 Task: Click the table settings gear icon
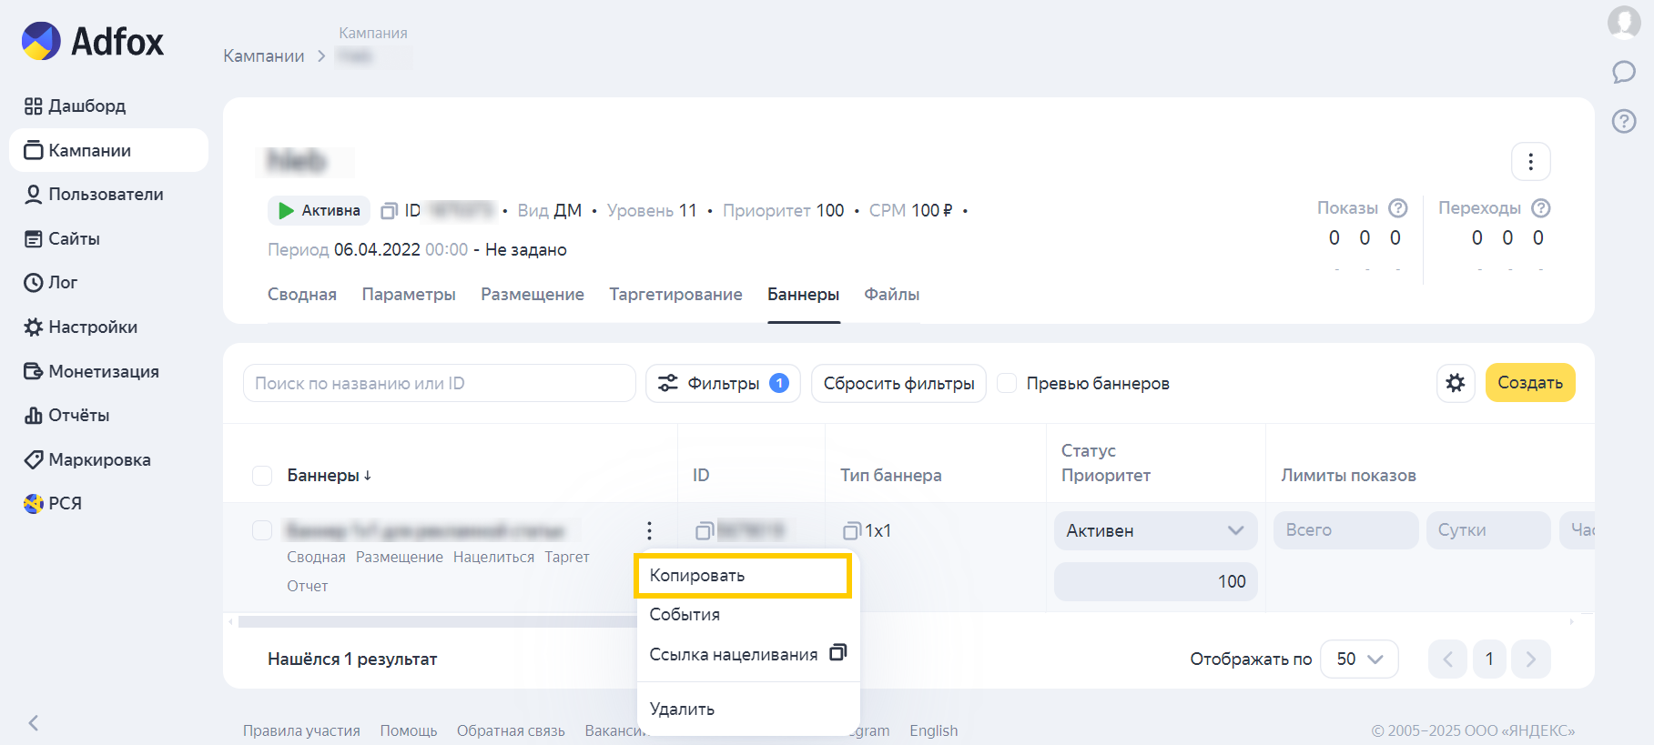pos(1455,383)
